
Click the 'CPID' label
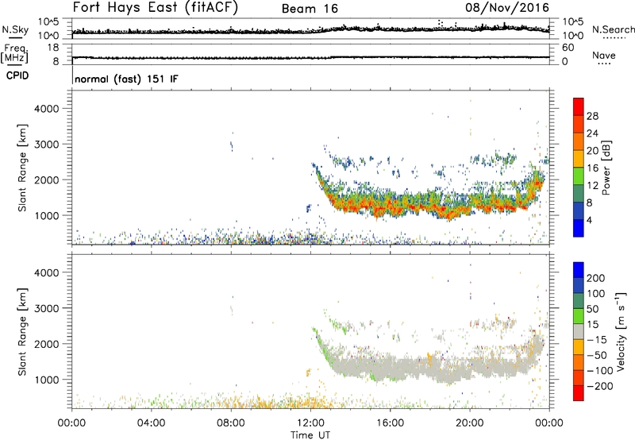[x=17, y=75]
